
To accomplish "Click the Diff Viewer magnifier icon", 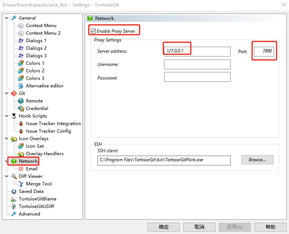I will (14, 176).
